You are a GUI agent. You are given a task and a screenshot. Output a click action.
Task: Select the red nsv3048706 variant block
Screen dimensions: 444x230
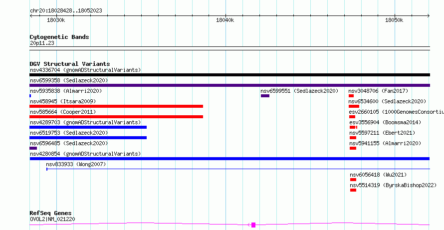coord(351,96)
